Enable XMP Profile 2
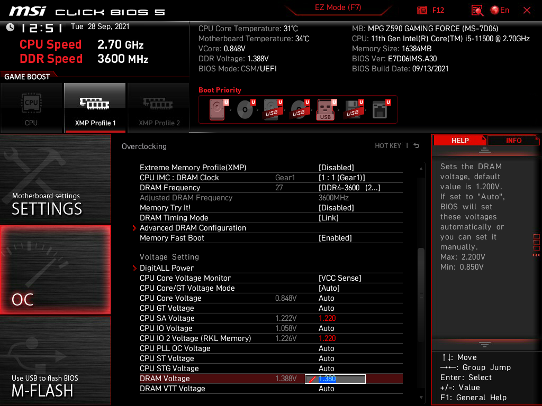542x406 pixels. pyautogui.click(x=159, y=108)
